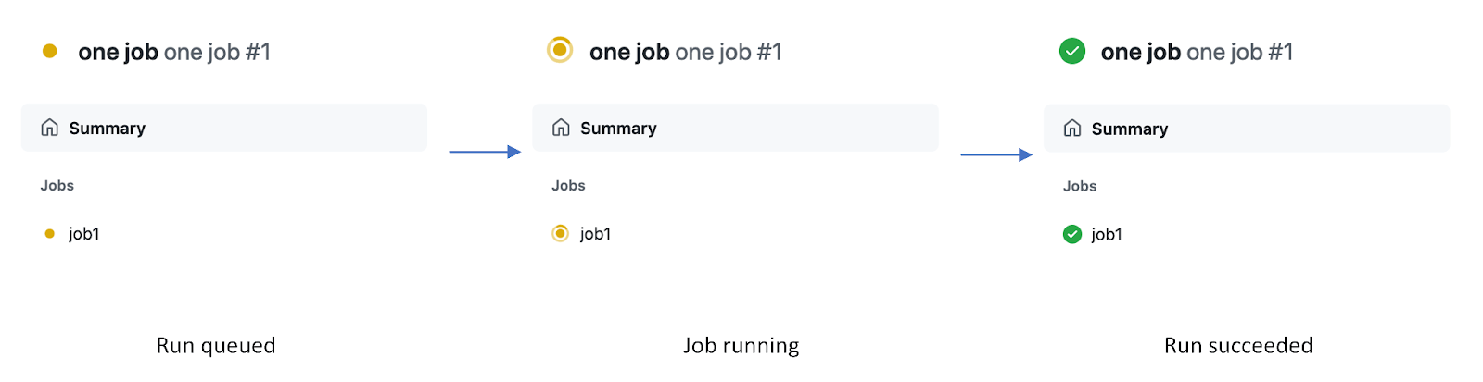Open Summary tab in the succeeded run panel
Image resolution: width=1483 pixels, height=382 pixels.
click(1130, 129)
